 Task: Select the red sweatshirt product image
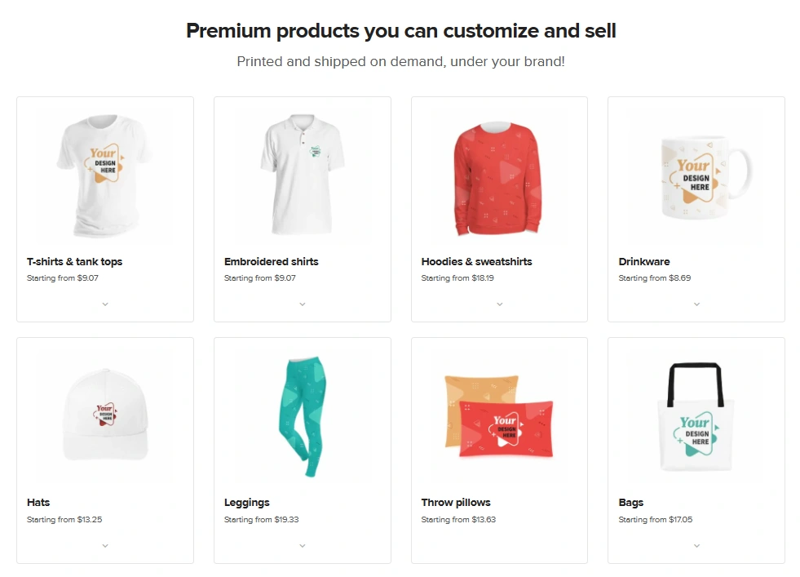499,175
